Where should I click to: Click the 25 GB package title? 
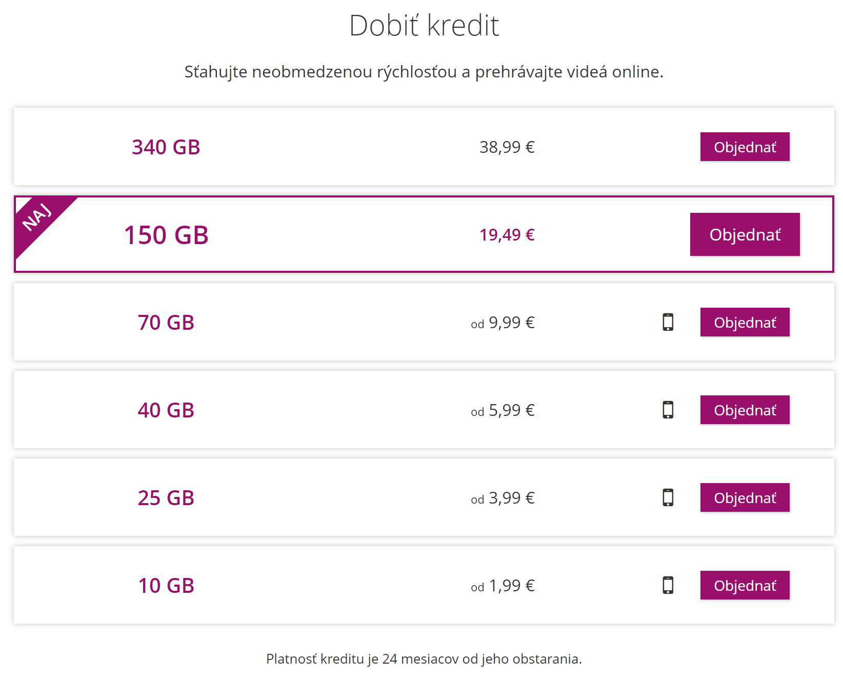(166, 498)
